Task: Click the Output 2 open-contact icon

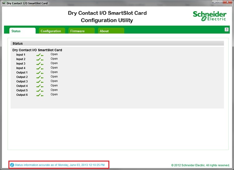Action: tap(40, 77)
